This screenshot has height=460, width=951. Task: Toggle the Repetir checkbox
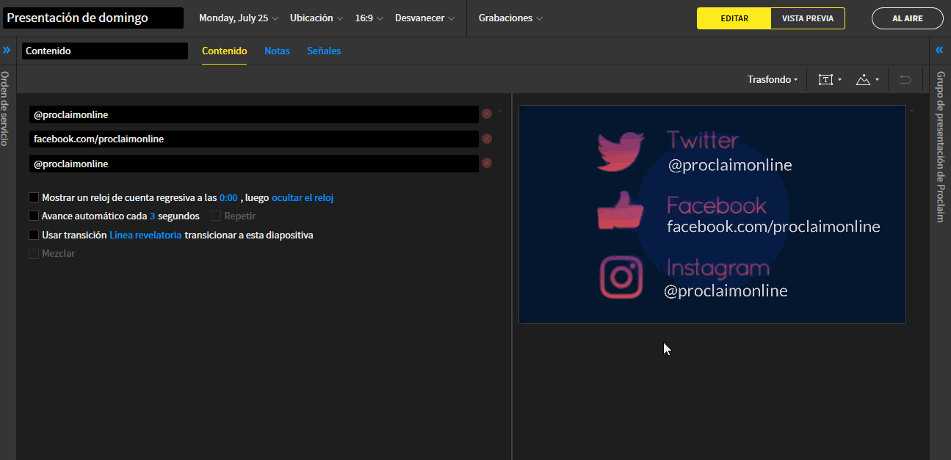tap(216, 216)
